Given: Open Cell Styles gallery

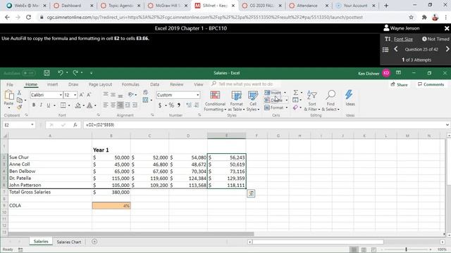Looking at the screenshot, I should (x=253, y=100).
